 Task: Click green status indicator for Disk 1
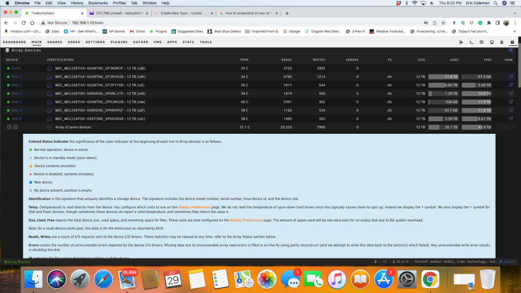click(x=8, y=77)
